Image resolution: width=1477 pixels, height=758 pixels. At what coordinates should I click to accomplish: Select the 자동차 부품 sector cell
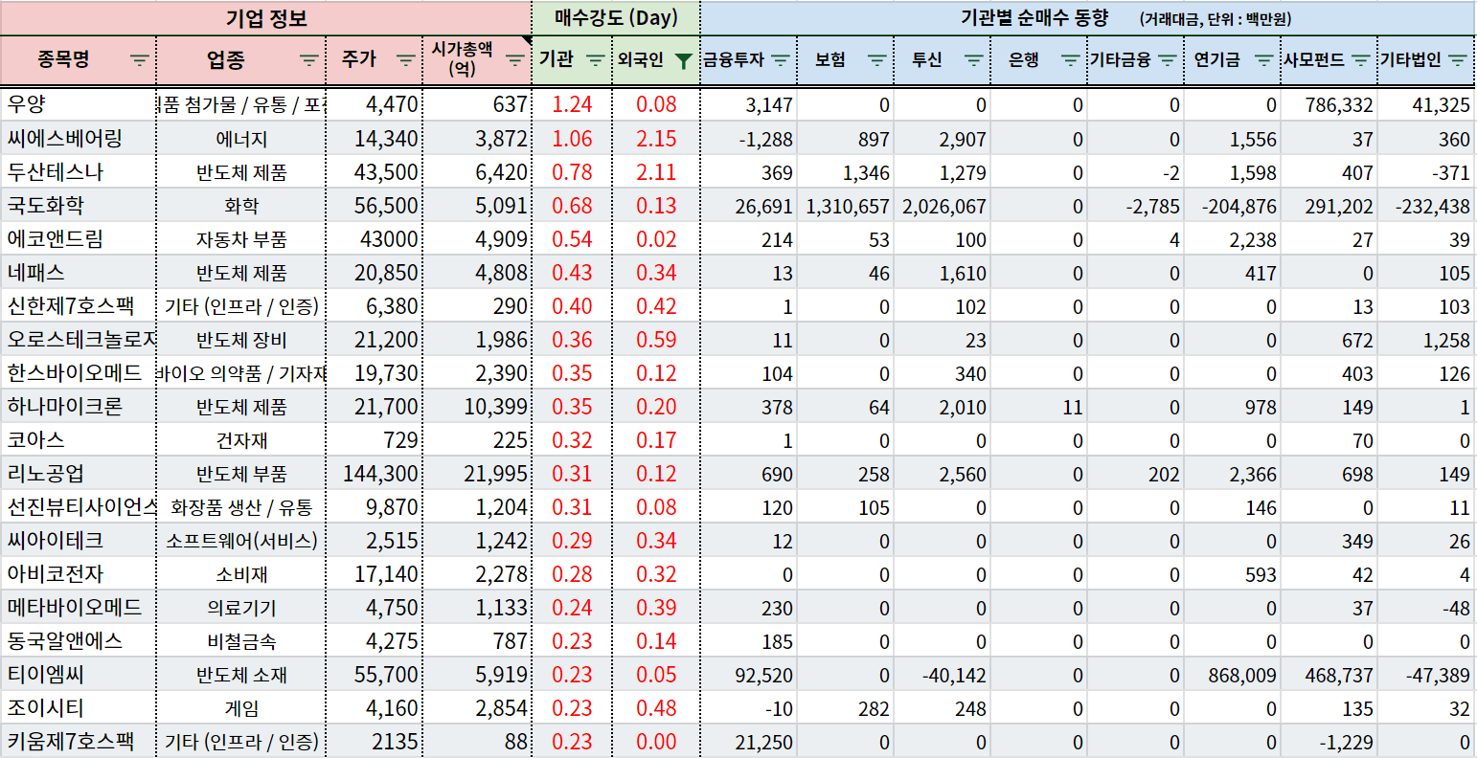coord(241,238)
